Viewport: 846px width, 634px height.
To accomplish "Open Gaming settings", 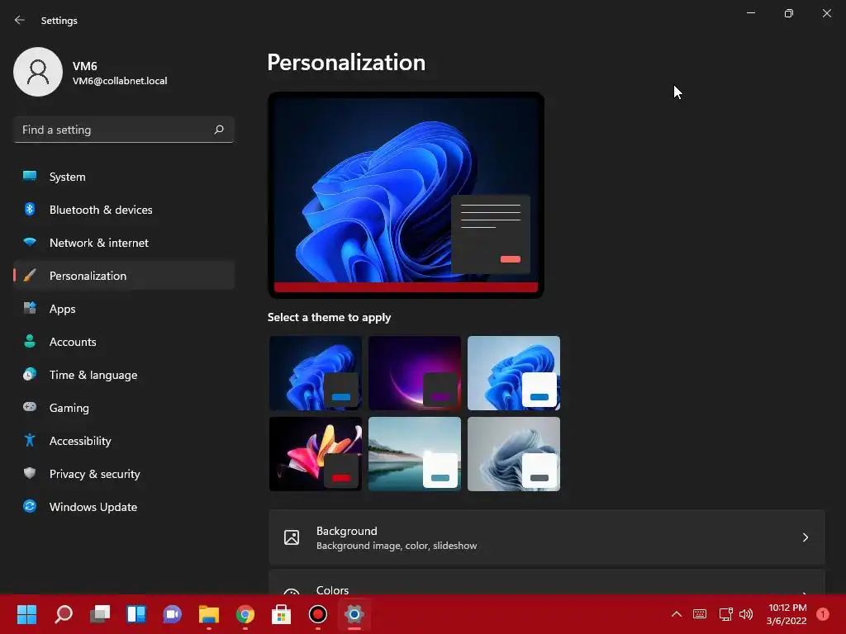I will click(x=124, y=408).
